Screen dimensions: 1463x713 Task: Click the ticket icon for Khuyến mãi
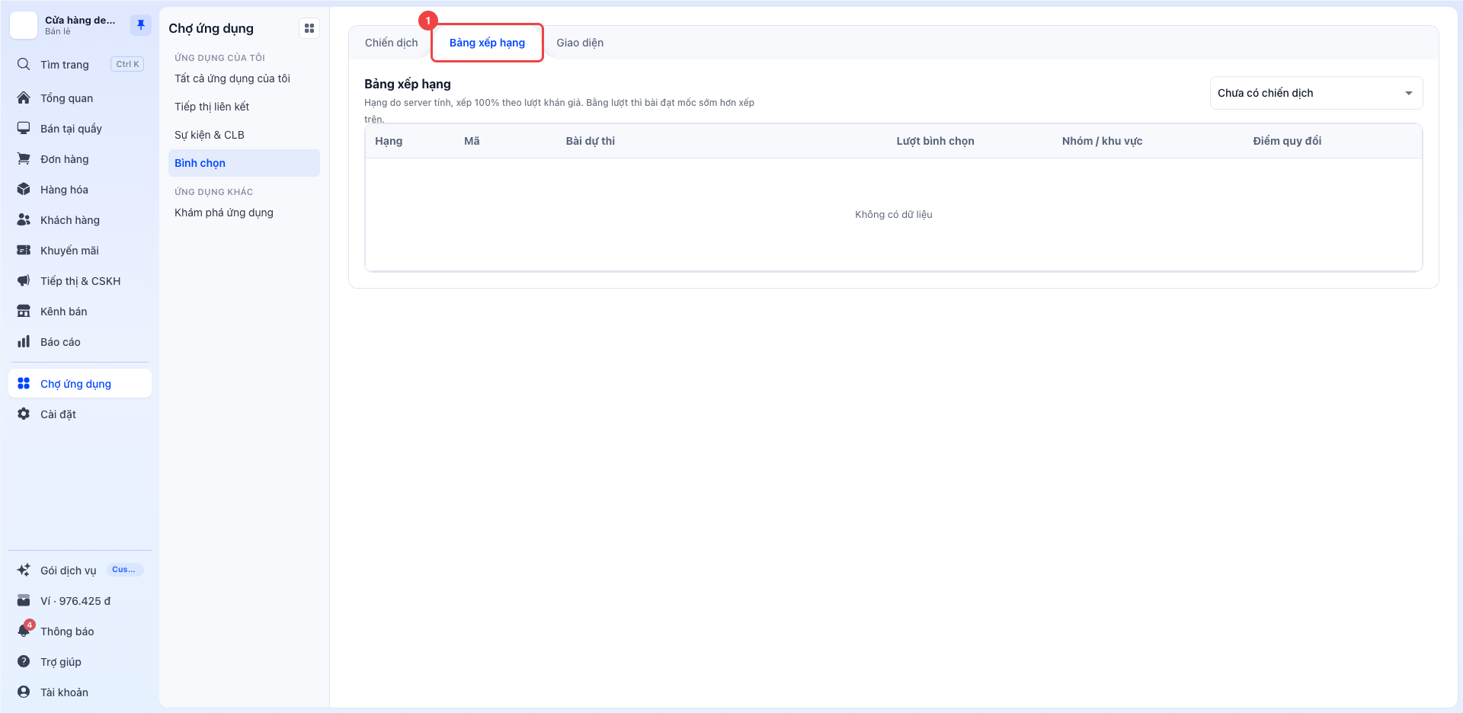click(24, 250)
